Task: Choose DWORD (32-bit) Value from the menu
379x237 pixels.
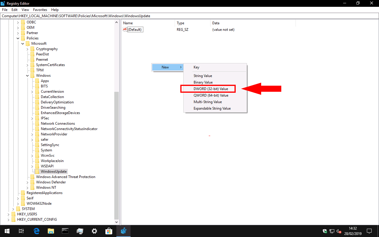Action: pyautogui.click(x=208, y=89)
